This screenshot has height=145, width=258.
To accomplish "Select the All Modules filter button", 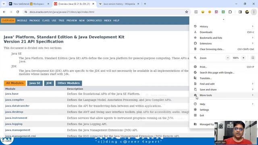I will [15, 83].
